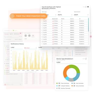Click the Ubiquiti Radios legend entry
95x93 pixels.
[x=63, y=86]
